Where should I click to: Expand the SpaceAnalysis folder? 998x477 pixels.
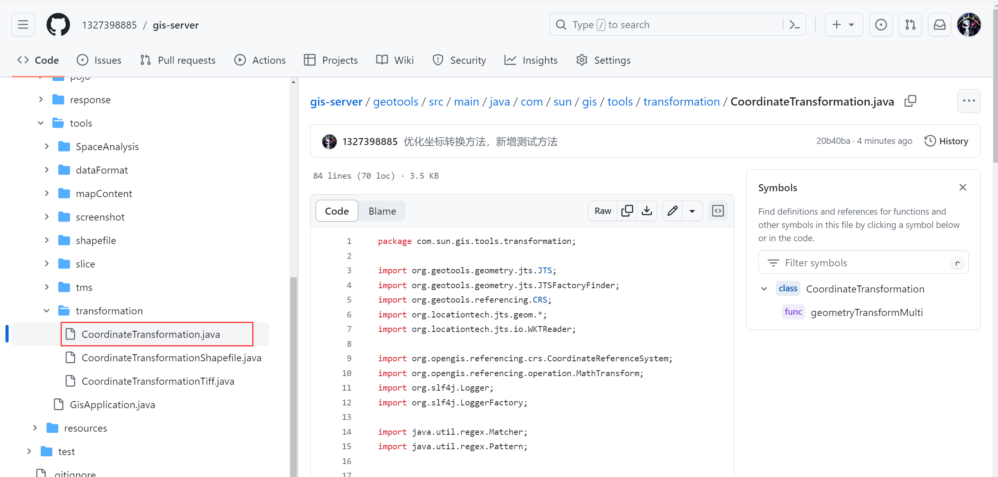(x=47, y=147)
